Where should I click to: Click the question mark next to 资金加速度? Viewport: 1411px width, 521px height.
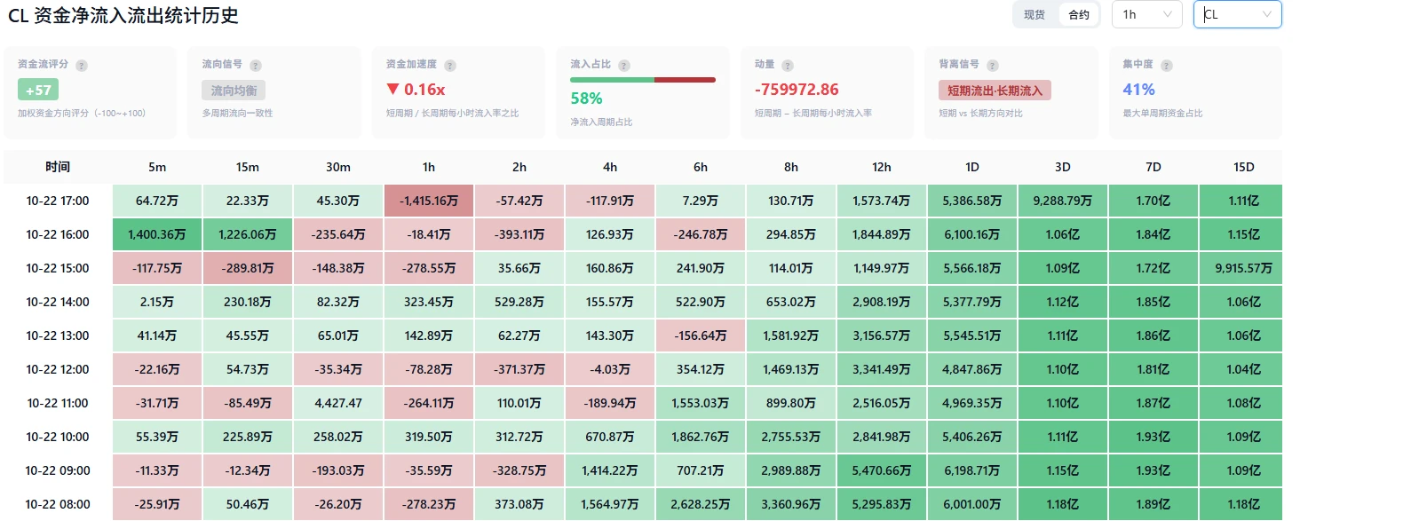pyautogui.click(x=450, y=66)
